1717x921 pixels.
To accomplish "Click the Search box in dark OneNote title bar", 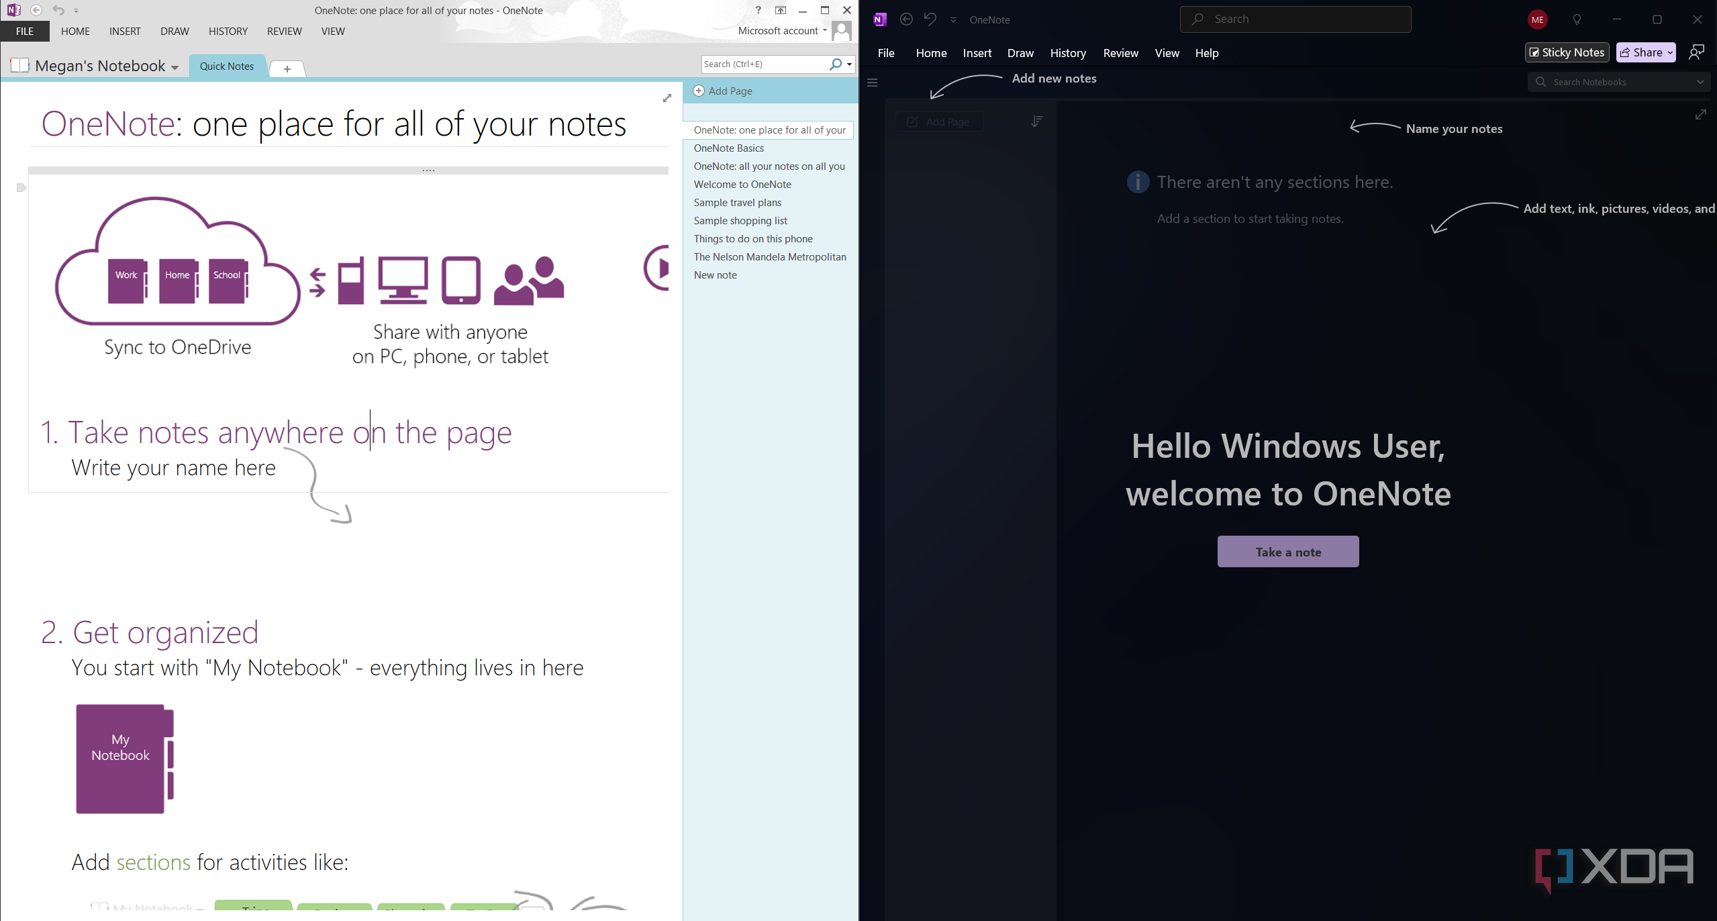I will 1295,19.
